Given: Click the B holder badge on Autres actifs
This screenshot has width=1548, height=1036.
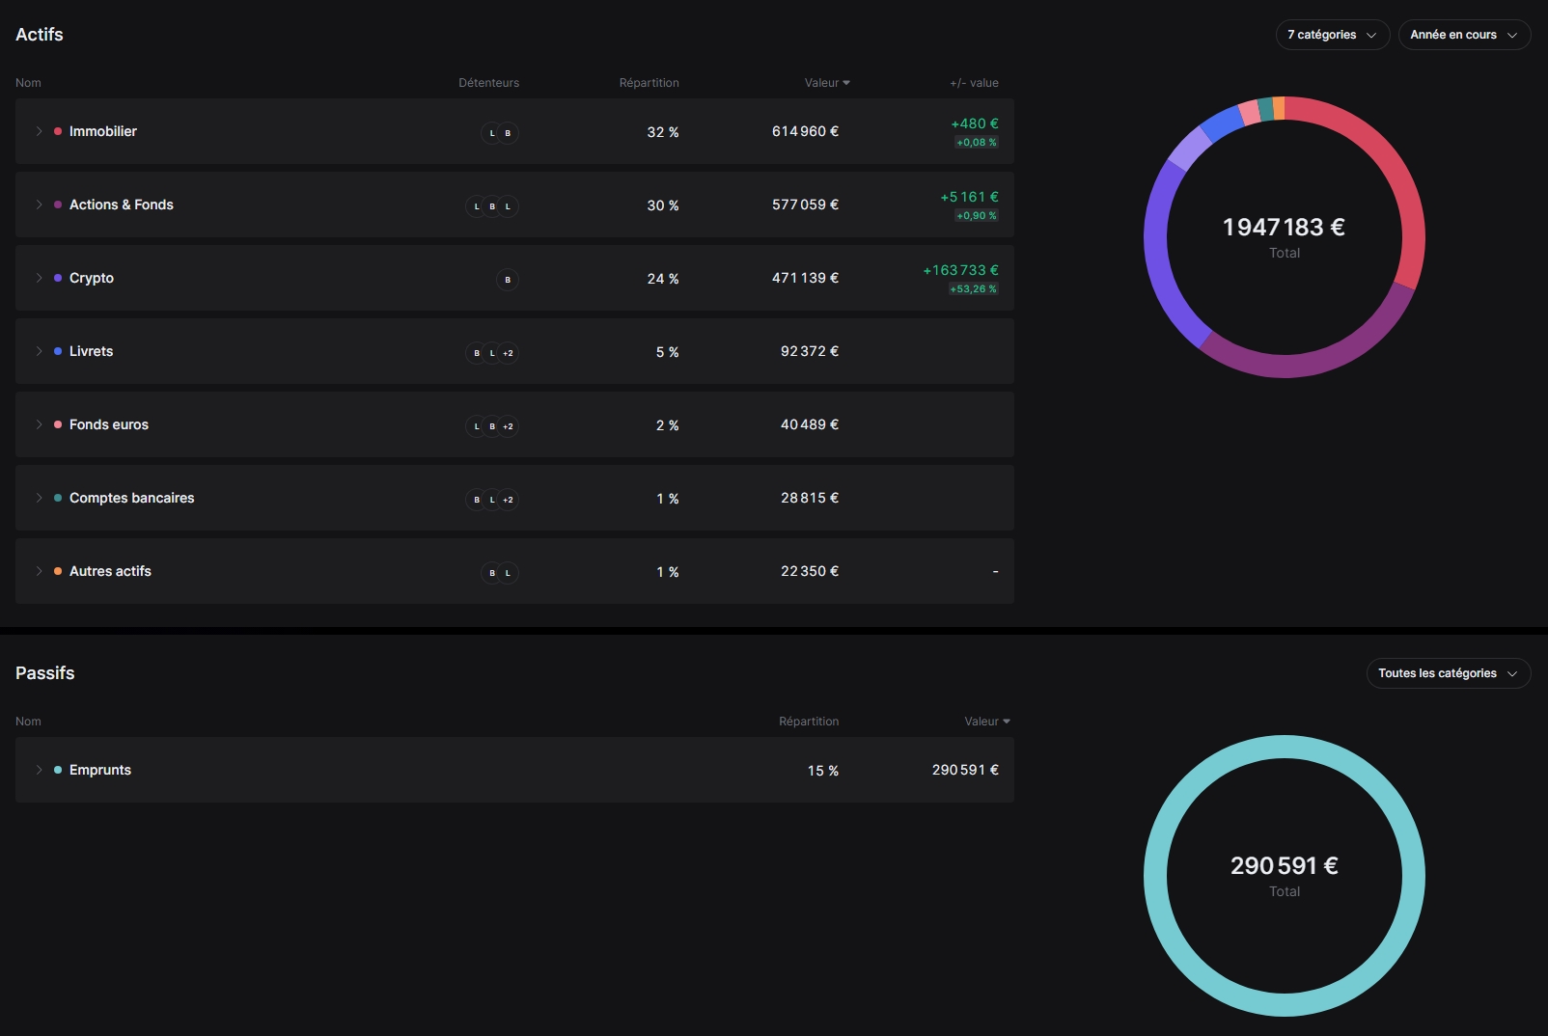Looking at the screenshot, I should tap(492, 573).
